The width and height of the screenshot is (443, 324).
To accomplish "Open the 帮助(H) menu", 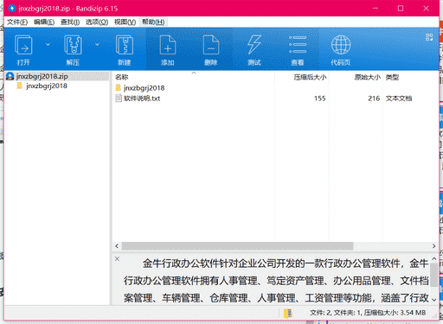I will [153, 22].
